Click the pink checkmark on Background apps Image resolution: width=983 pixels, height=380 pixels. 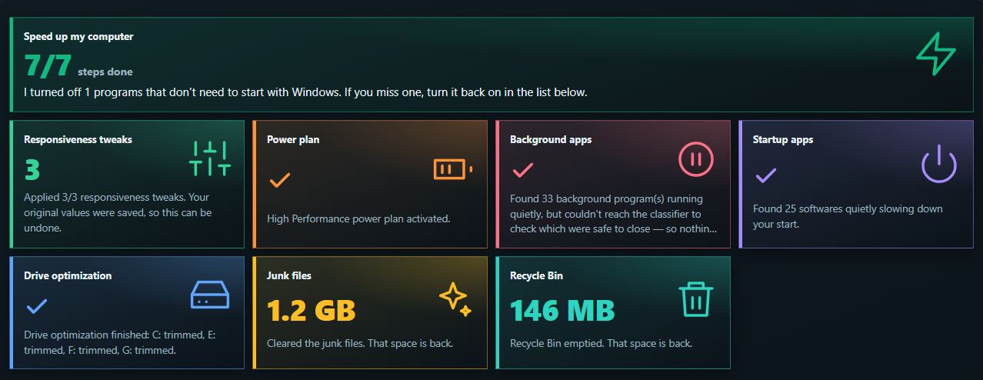523,168
